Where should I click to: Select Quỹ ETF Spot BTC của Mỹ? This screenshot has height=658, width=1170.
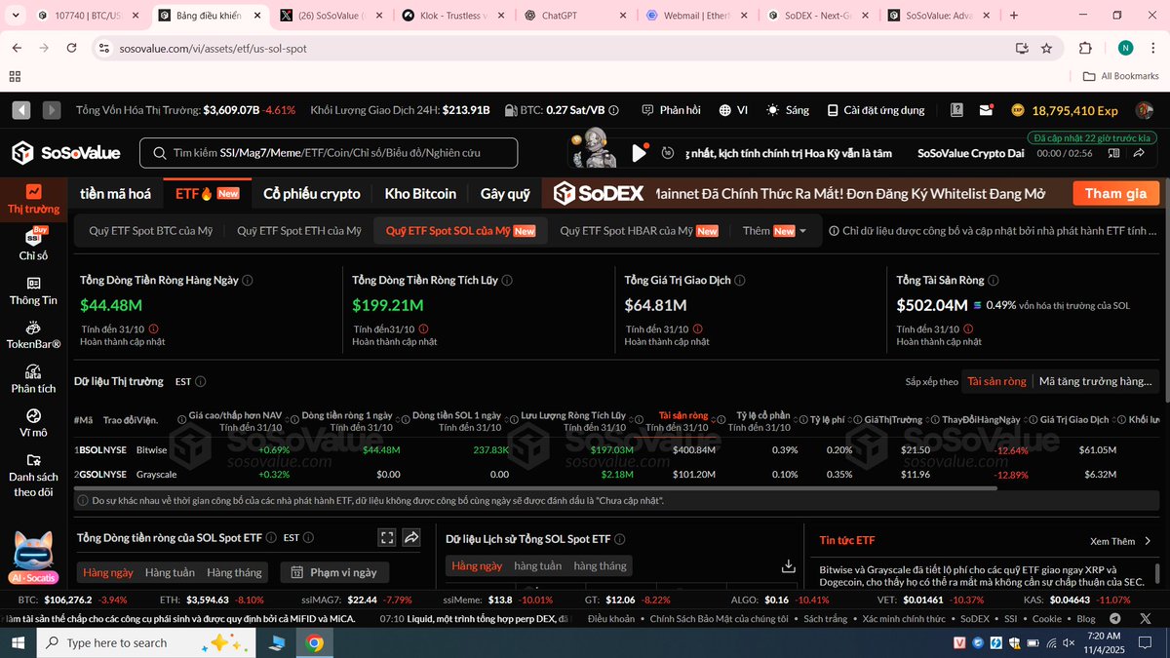click(150, 231)
